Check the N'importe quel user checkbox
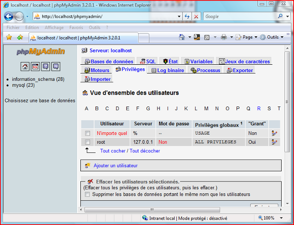Image resolution: width=294 pixels, height=225 pixels. (87, 133)
